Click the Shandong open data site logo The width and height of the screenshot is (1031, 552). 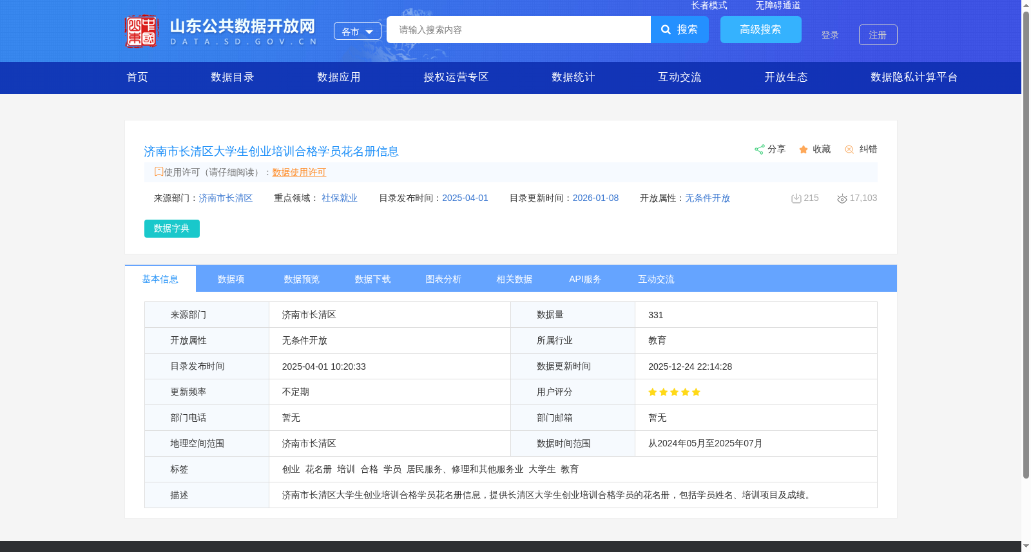point(221,31)
